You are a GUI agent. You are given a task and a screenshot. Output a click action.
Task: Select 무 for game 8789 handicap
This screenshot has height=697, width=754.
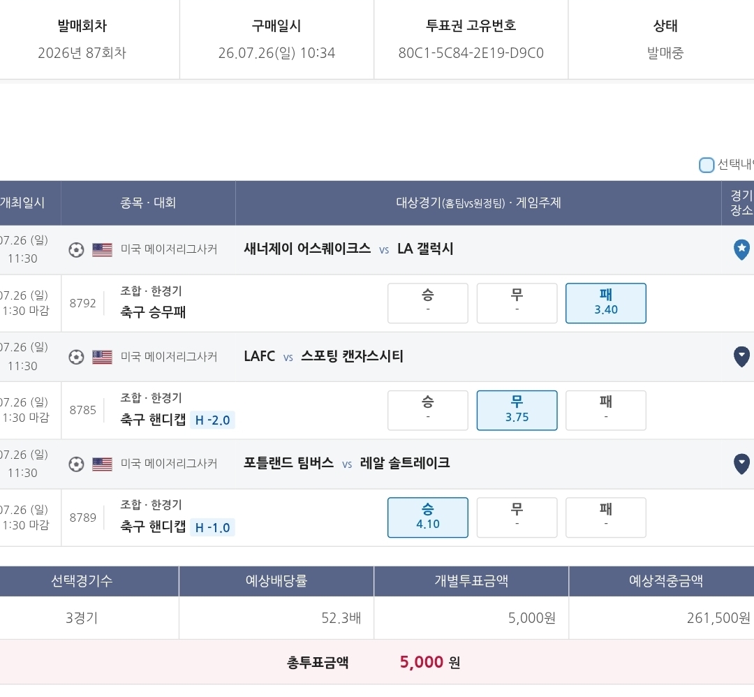(517, 518)
